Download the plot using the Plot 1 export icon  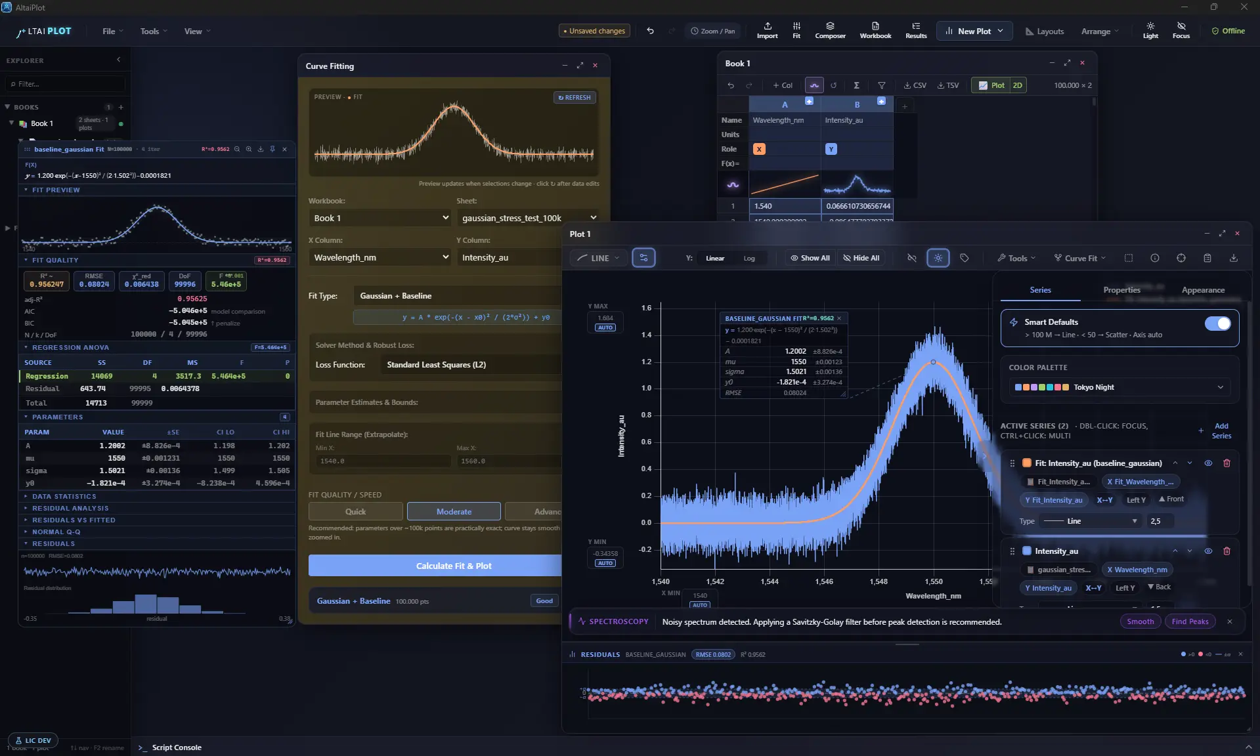pyautogui.click(x=1233, y=258)
